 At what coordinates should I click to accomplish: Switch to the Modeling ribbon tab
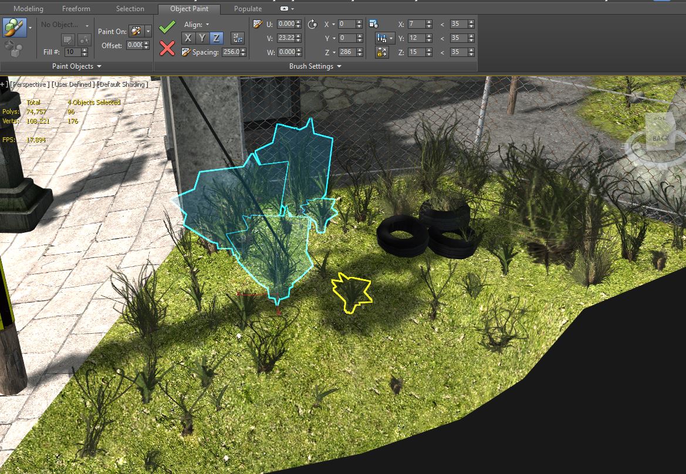click(x=28, y=9)
